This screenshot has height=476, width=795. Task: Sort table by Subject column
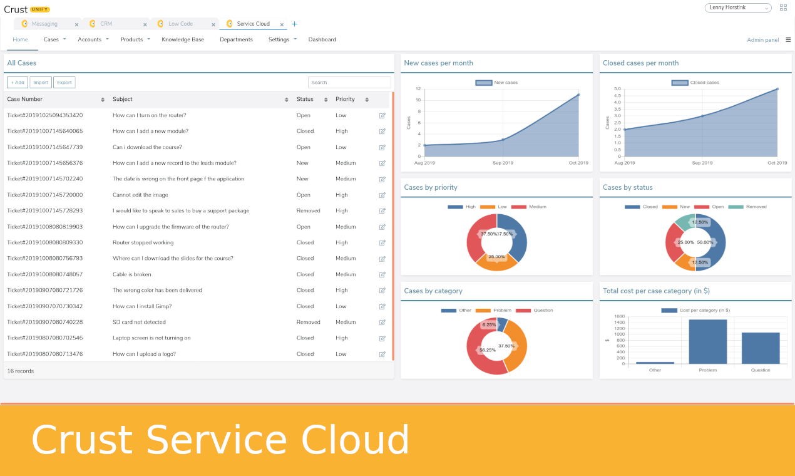click(x=287, y=100)
